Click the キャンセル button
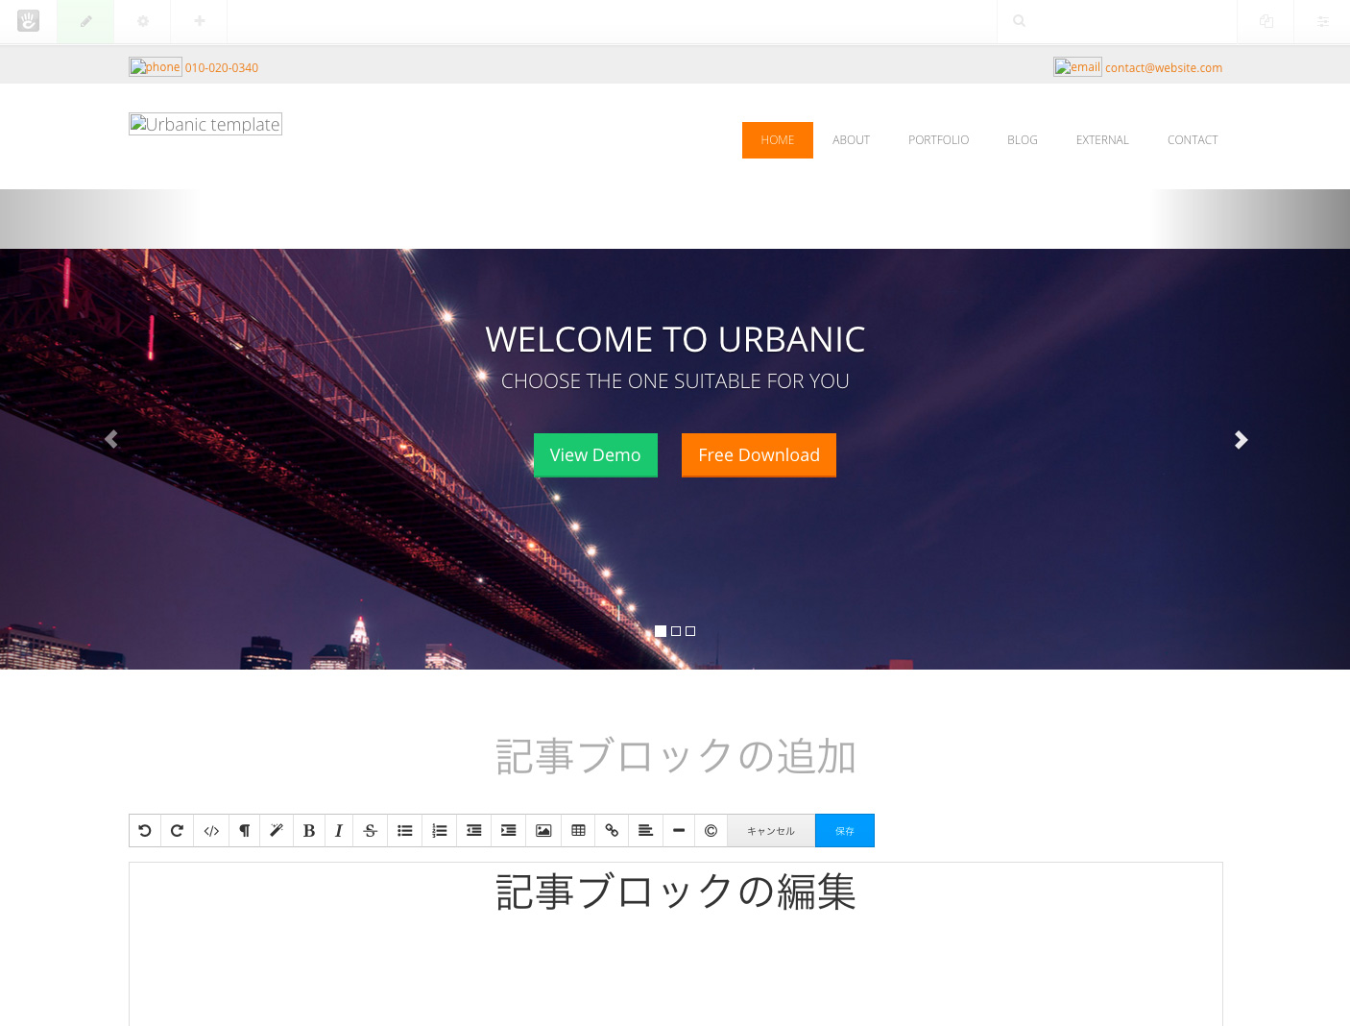Viewport: 1350px width, 1026px height. click(x=771, y=831)
